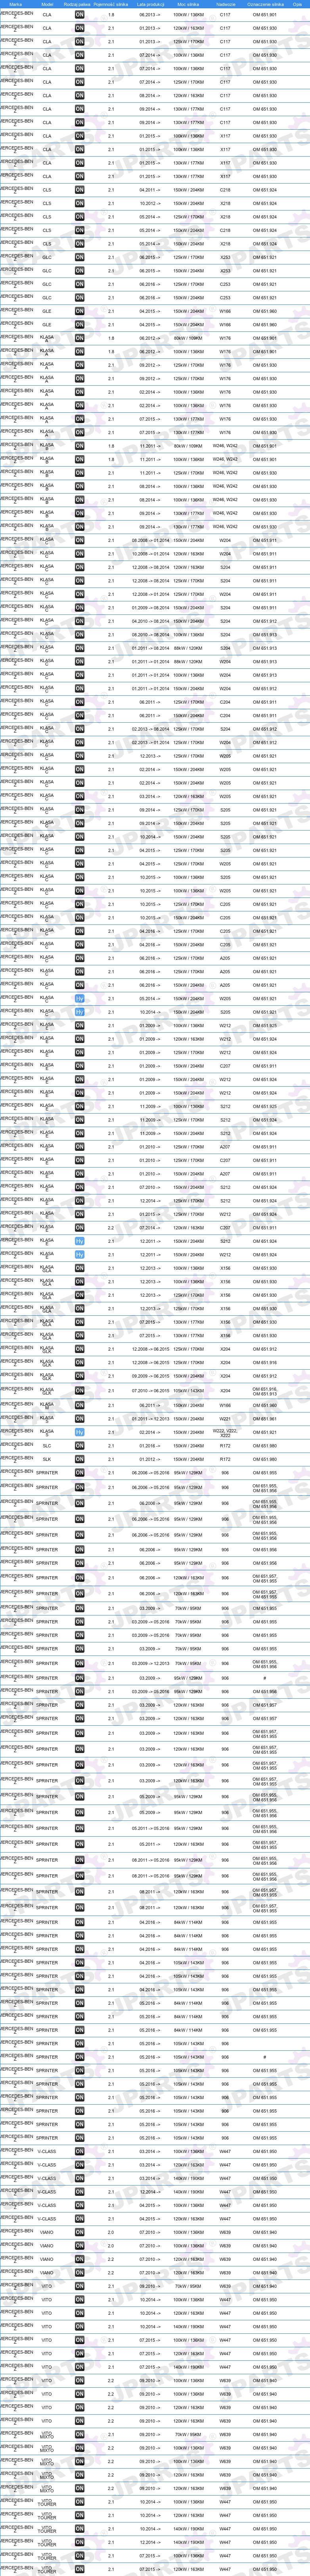310x2576 pixels.
Task: Select the OM 651.961 engine code cell
Action: click(265, 1418)
